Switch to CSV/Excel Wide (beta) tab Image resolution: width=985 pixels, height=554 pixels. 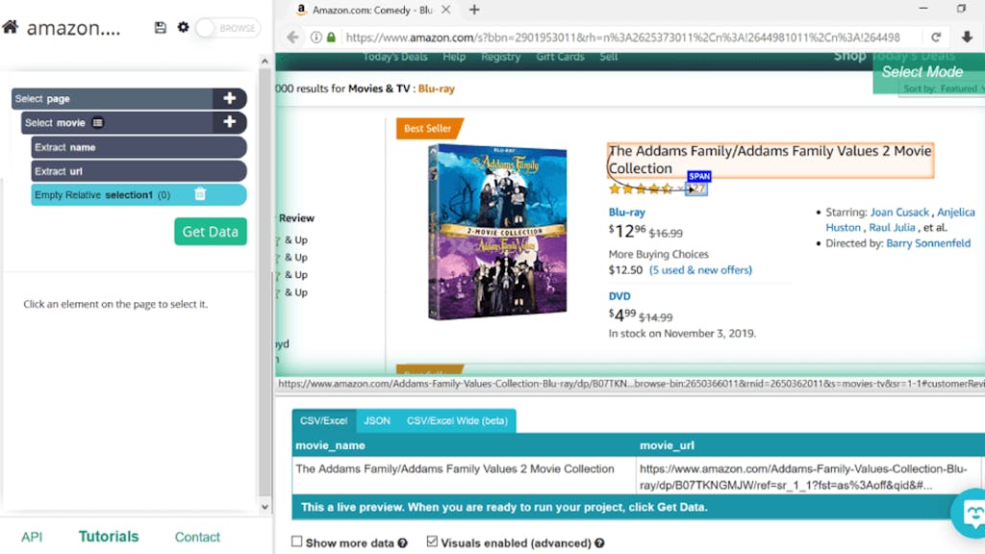coord(457,421)
